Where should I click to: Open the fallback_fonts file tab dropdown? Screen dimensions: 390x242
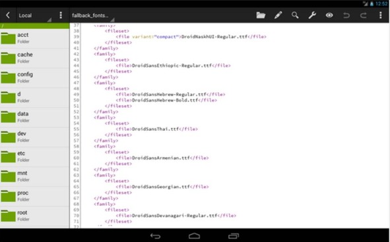[93, 16]
